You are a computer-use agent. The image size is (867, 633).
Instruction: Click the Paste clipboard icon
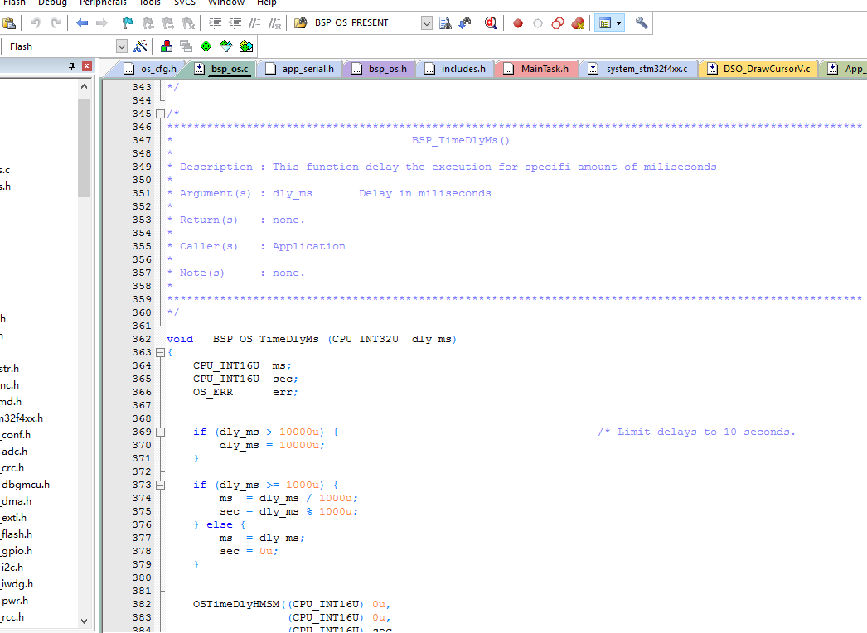click(9, 23)
